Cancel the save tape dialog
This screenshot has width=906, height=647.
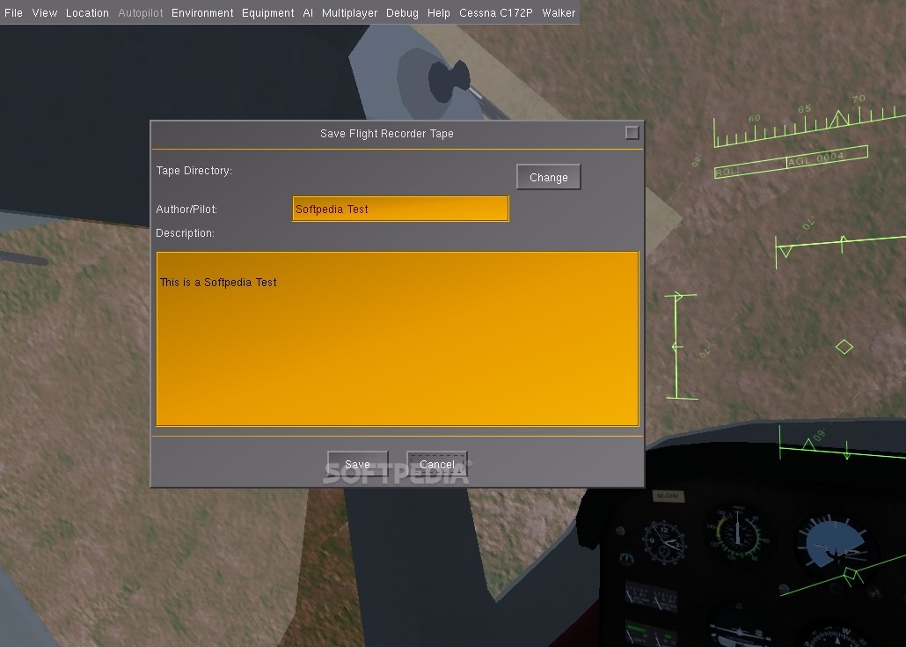(x=437, y=464)
